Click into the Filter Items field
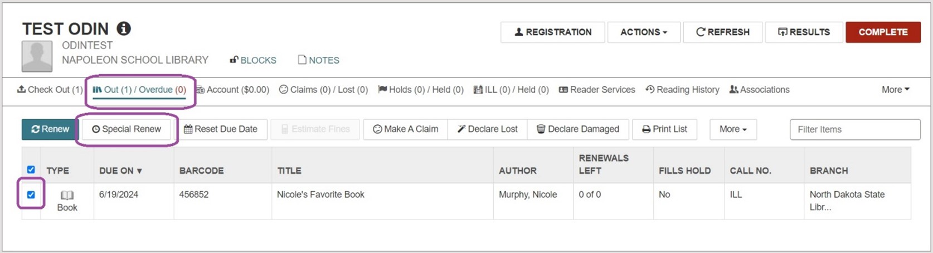This screenshot has height=253, width=933. 854,129
